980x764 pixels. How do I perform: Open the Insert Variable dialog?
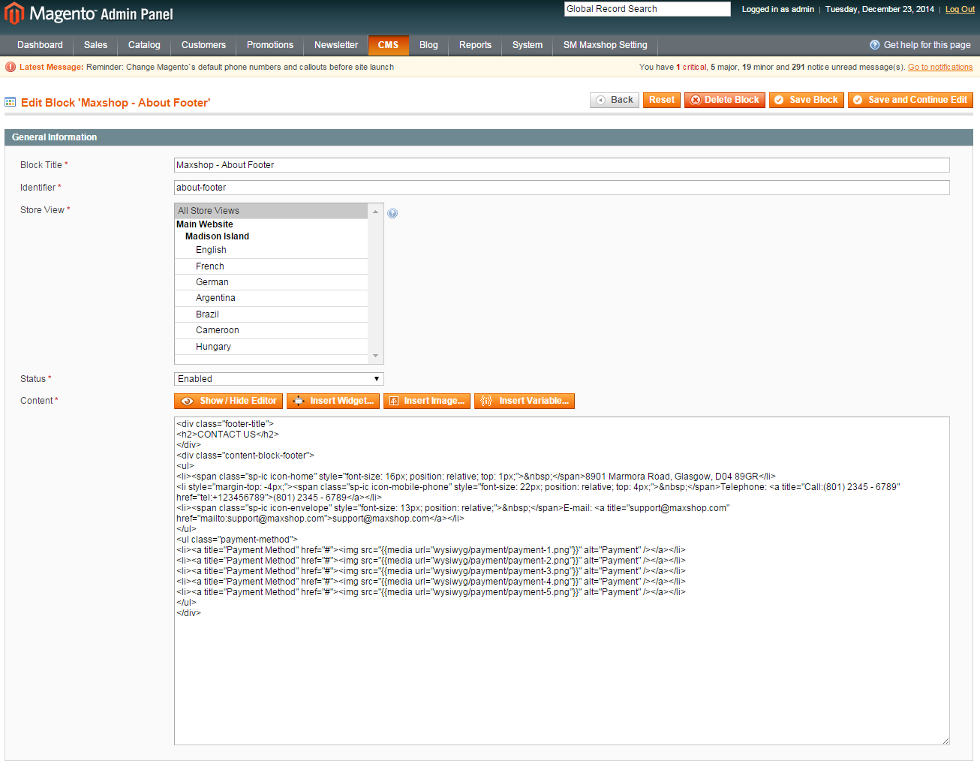tap(525, 401)
